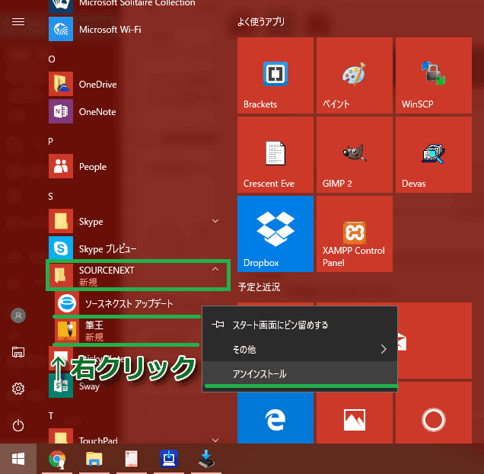Open Chrome from the taskbar

pyautogui.click(x=57, y=459)
